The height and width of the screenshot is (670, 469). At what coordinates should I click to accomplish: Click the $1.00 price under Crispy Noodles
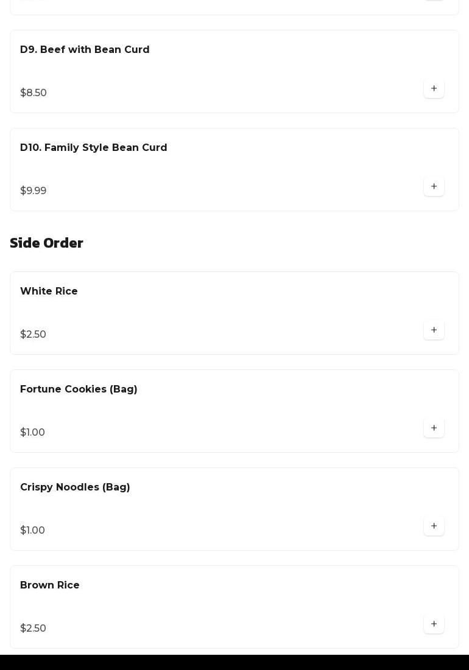[x=33, y=531]
